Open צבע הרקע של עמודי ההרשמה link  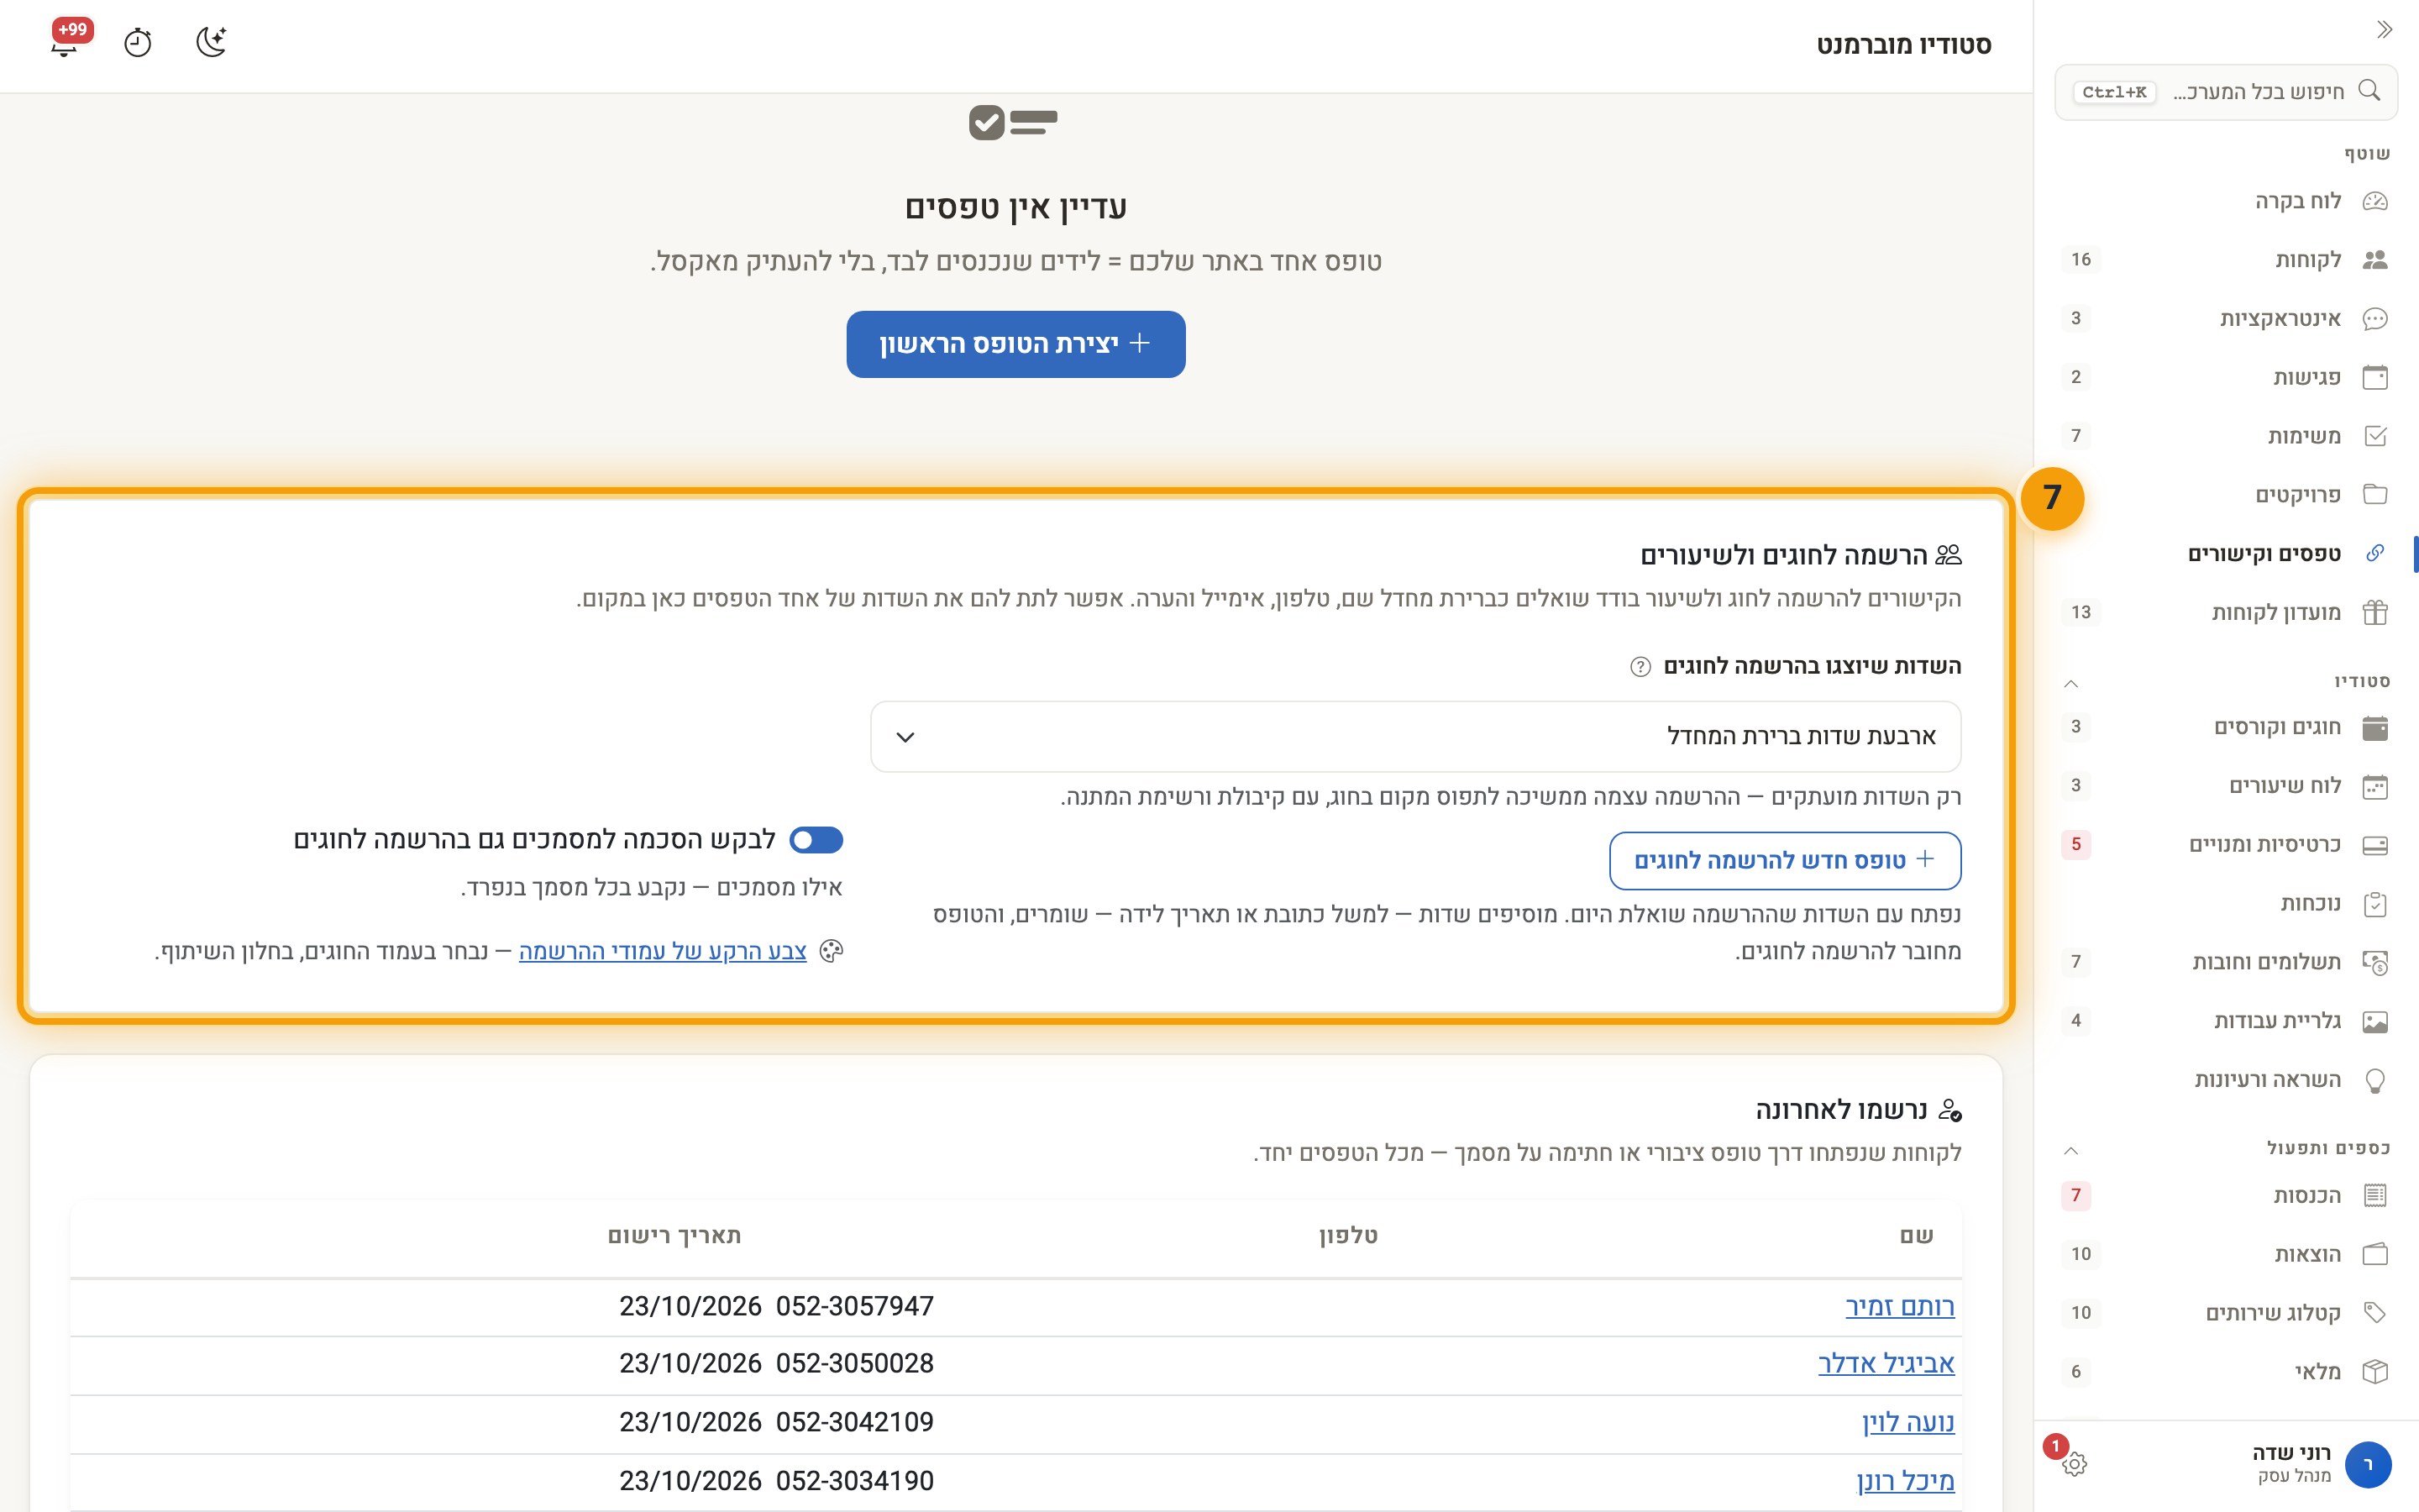[x=663, y=951]
